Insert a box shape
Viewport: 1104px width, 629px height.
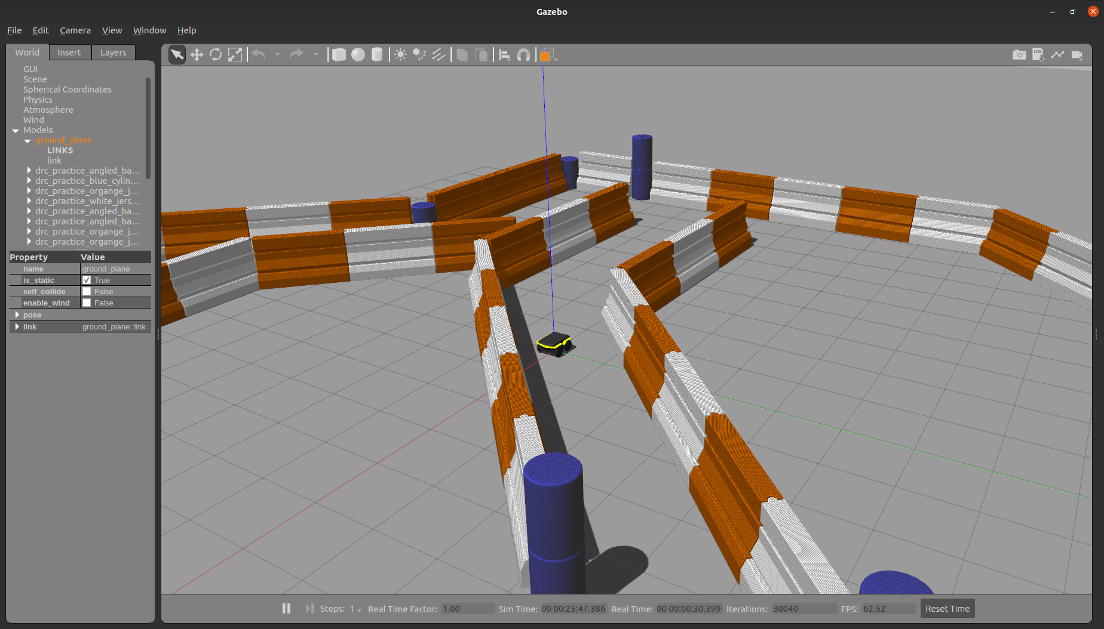click(339, 55)
